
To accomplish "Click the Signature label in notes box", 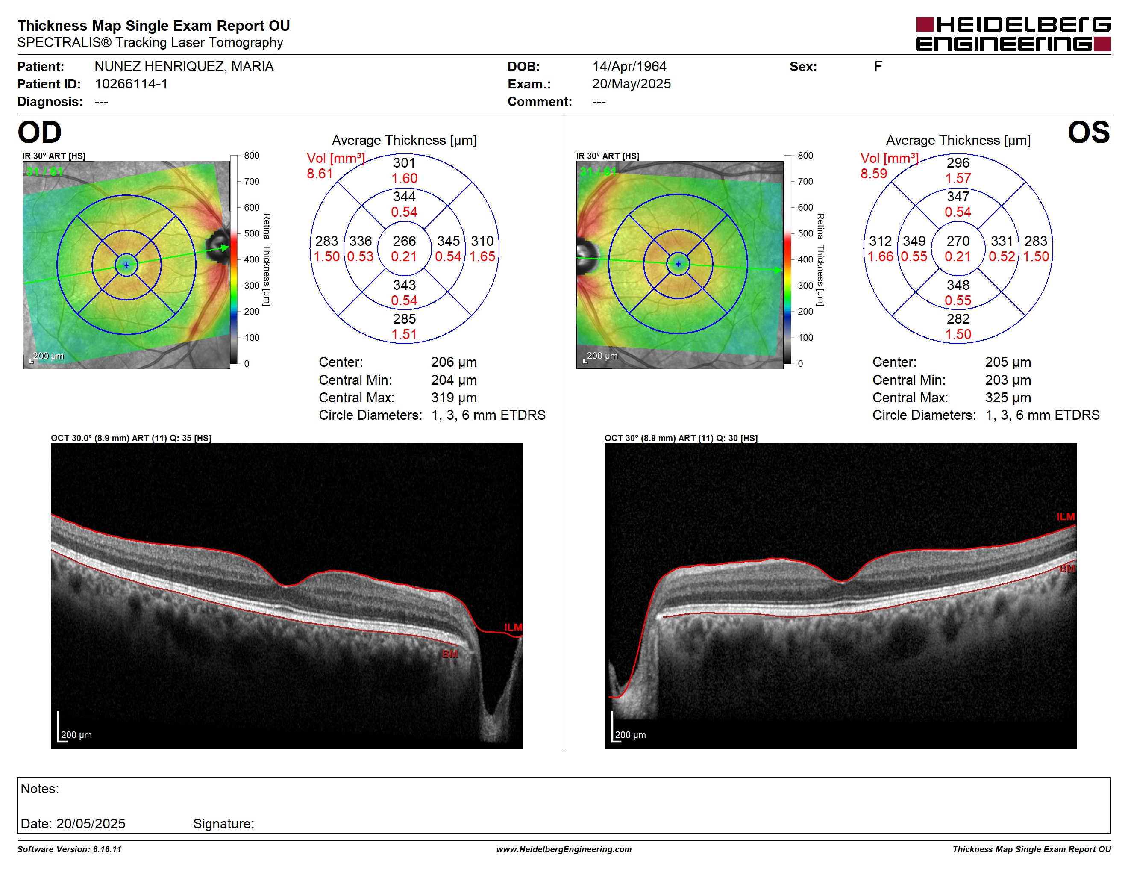I will coord(223,823).
